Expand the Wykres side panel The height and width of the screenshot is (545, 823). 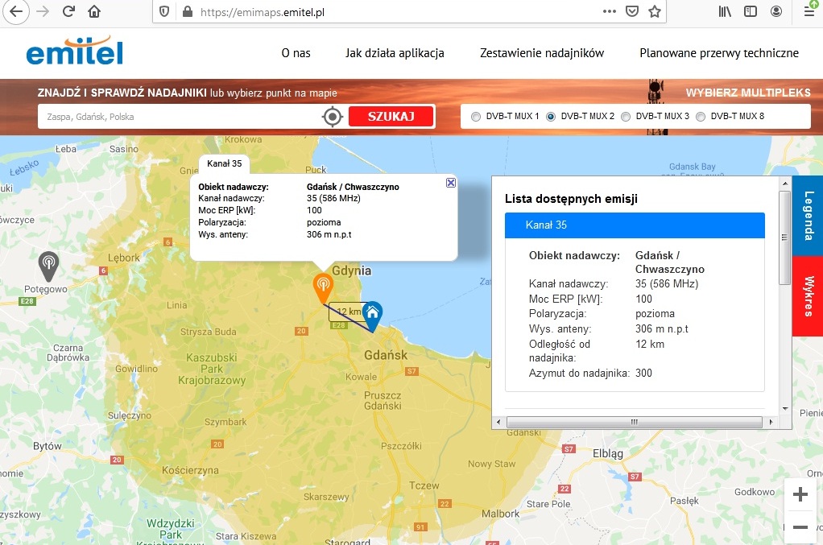click(808, 295)
